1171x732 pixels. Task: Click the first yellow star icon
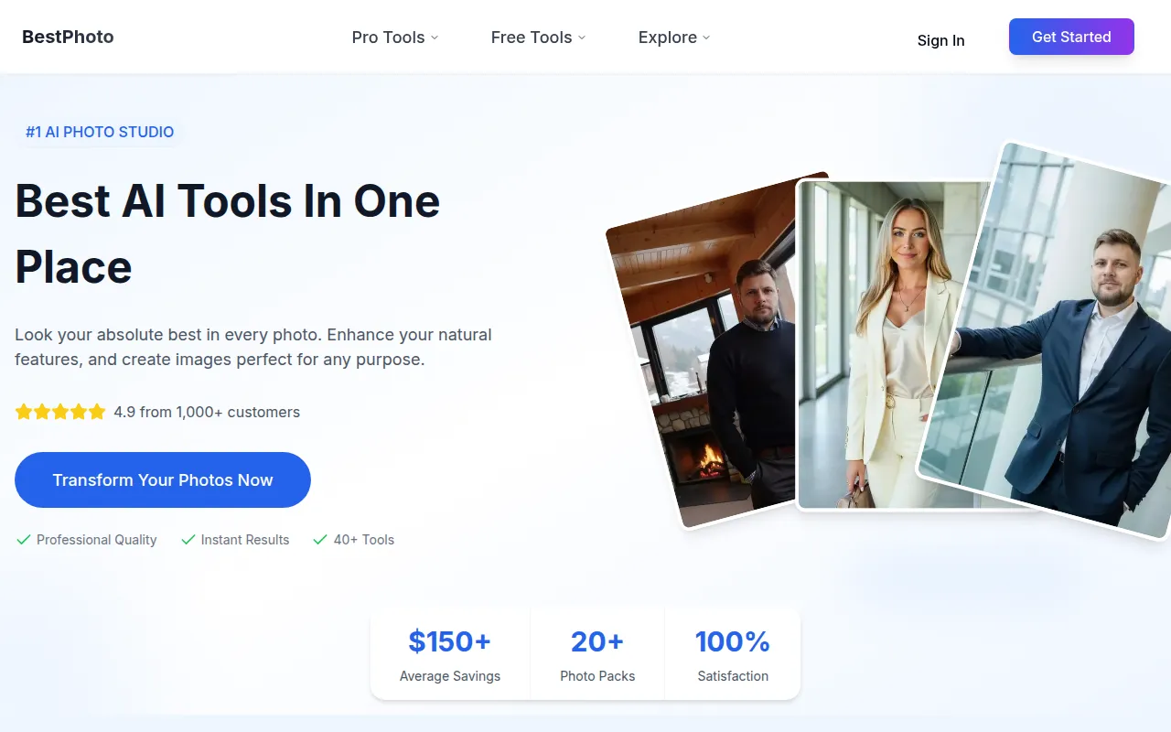[x=24, y=412]
